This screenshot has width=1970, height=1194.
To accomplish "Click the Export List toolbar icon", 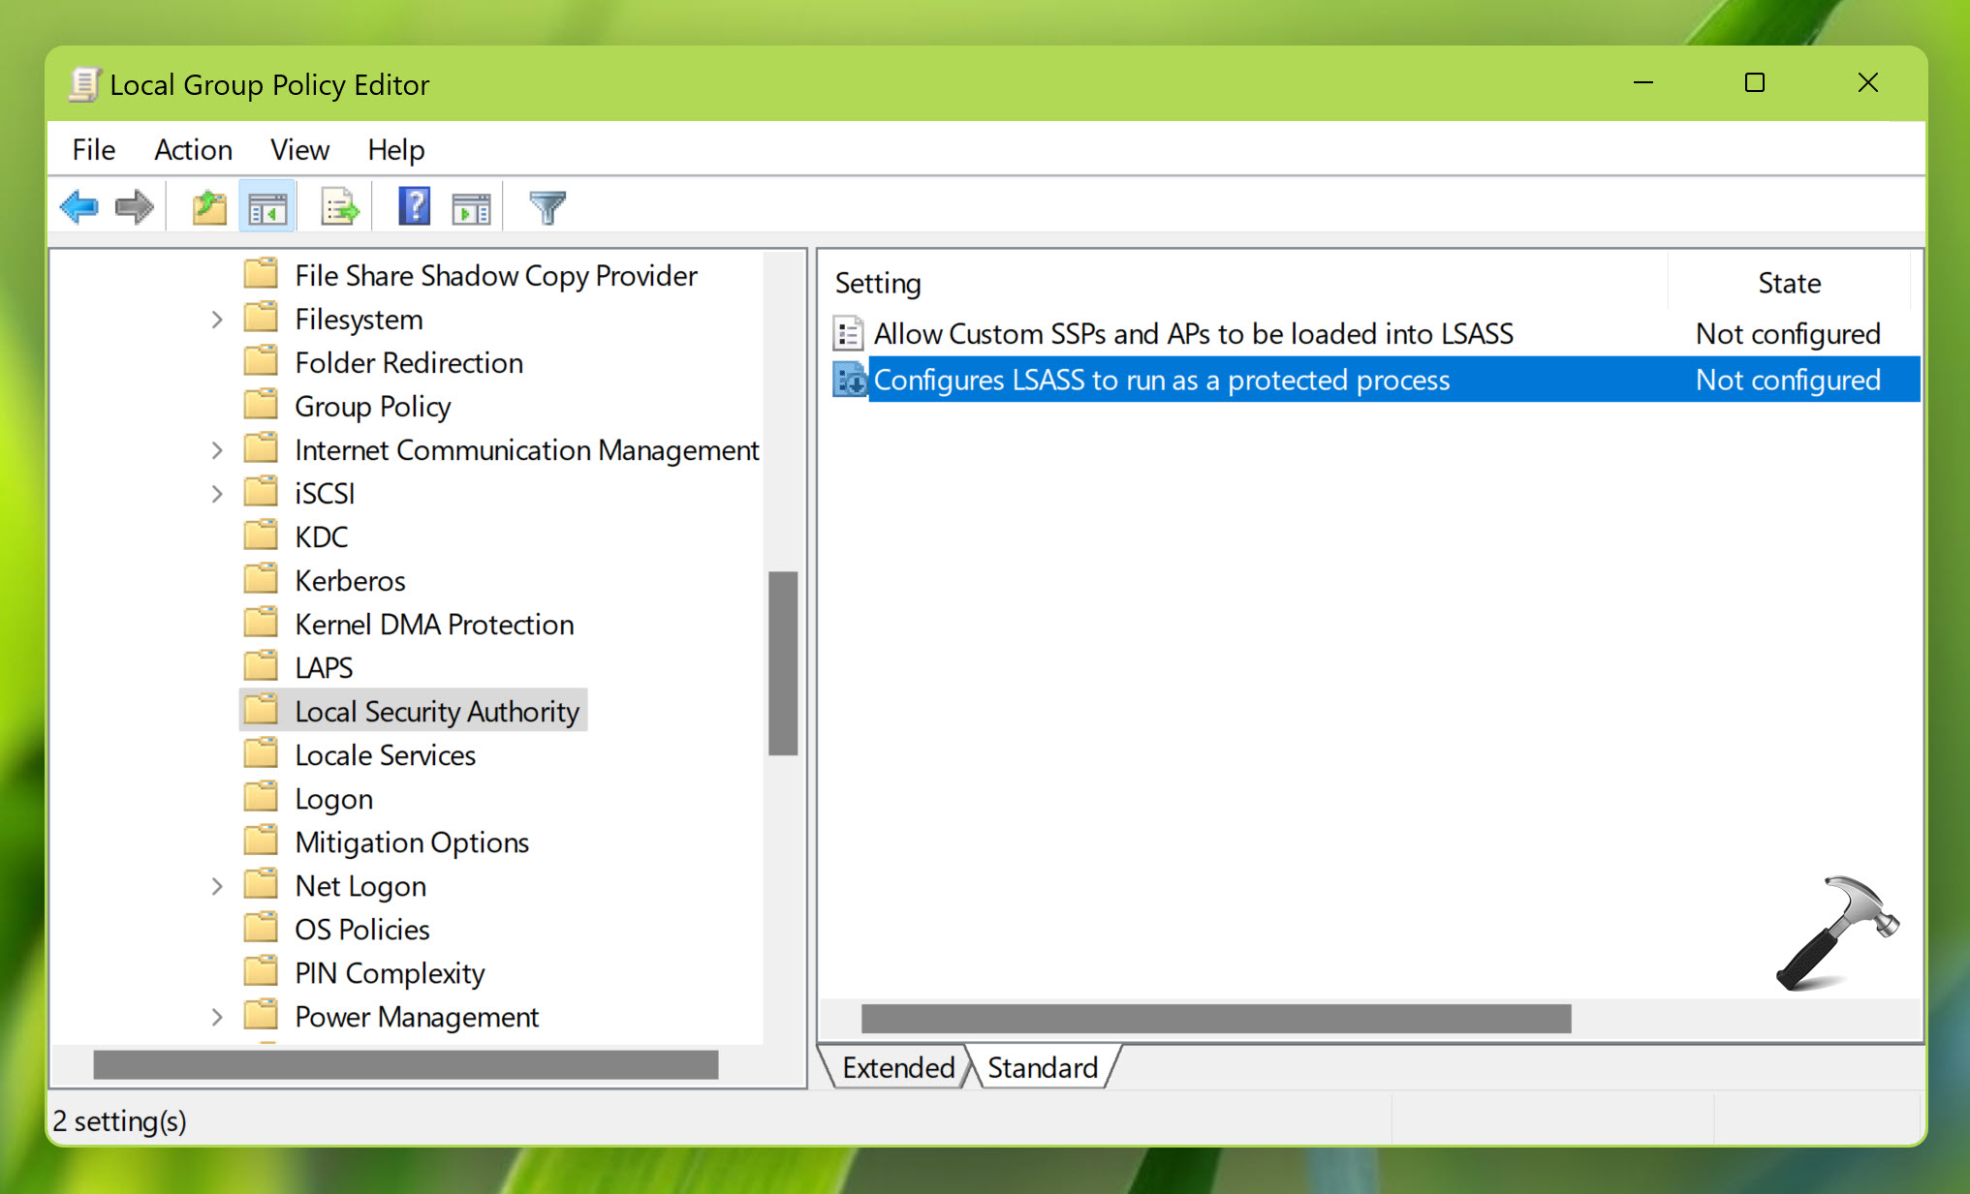I will tap(340, 207).
